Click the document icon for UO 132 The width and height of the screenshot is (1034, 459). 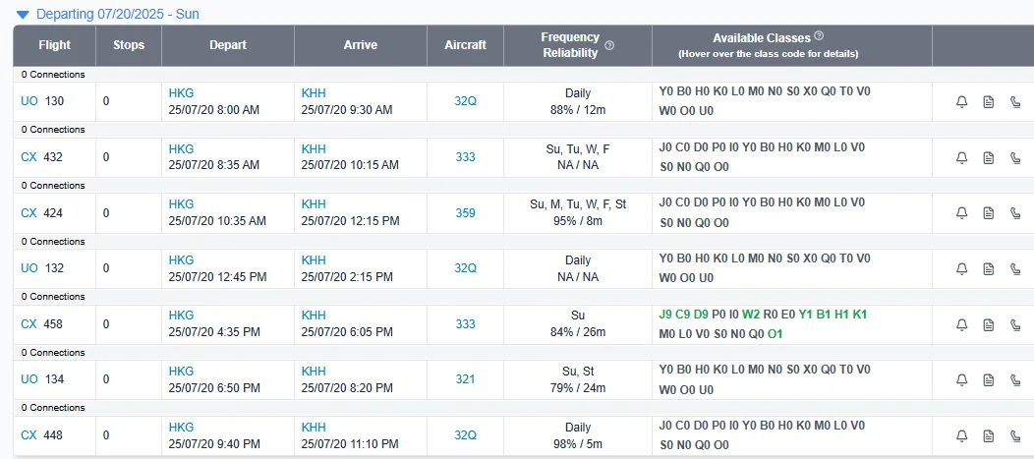[988, 269]
